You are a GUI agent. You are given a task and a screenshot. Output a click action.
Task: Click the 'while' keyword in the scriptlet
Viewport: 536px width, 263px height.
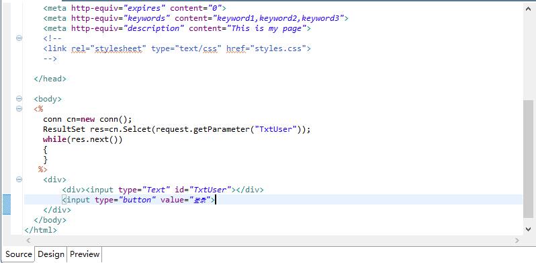coord(54,139)
